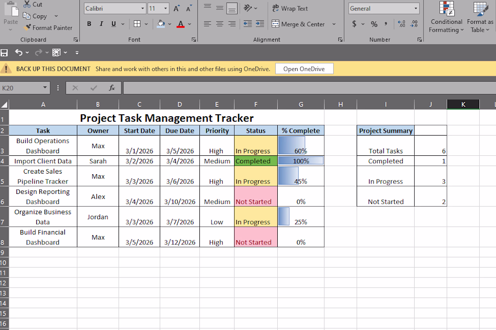The width and height of the screenshot is (496, 330).
Task: Click Merge & Center button
Action: [x=298, y=24]
